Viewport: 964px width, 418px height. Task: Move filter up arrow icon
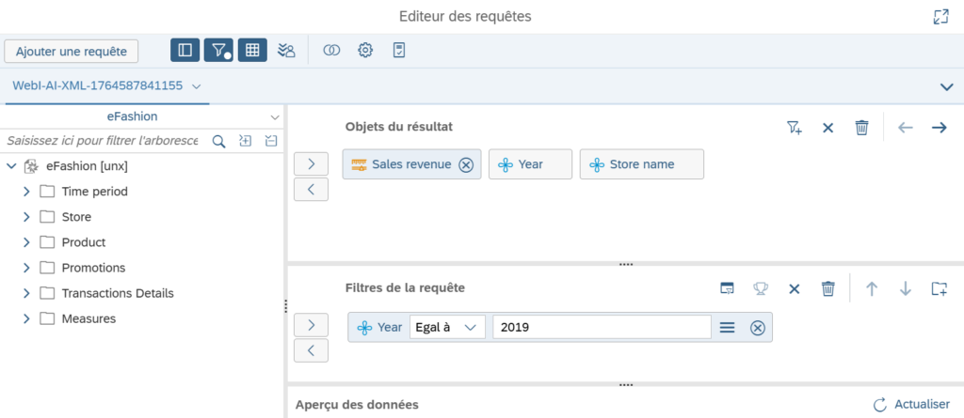click(871, 288)
